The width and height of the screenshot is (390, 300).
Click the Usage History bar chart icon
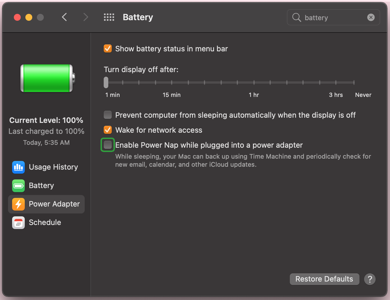pos(18,167)
